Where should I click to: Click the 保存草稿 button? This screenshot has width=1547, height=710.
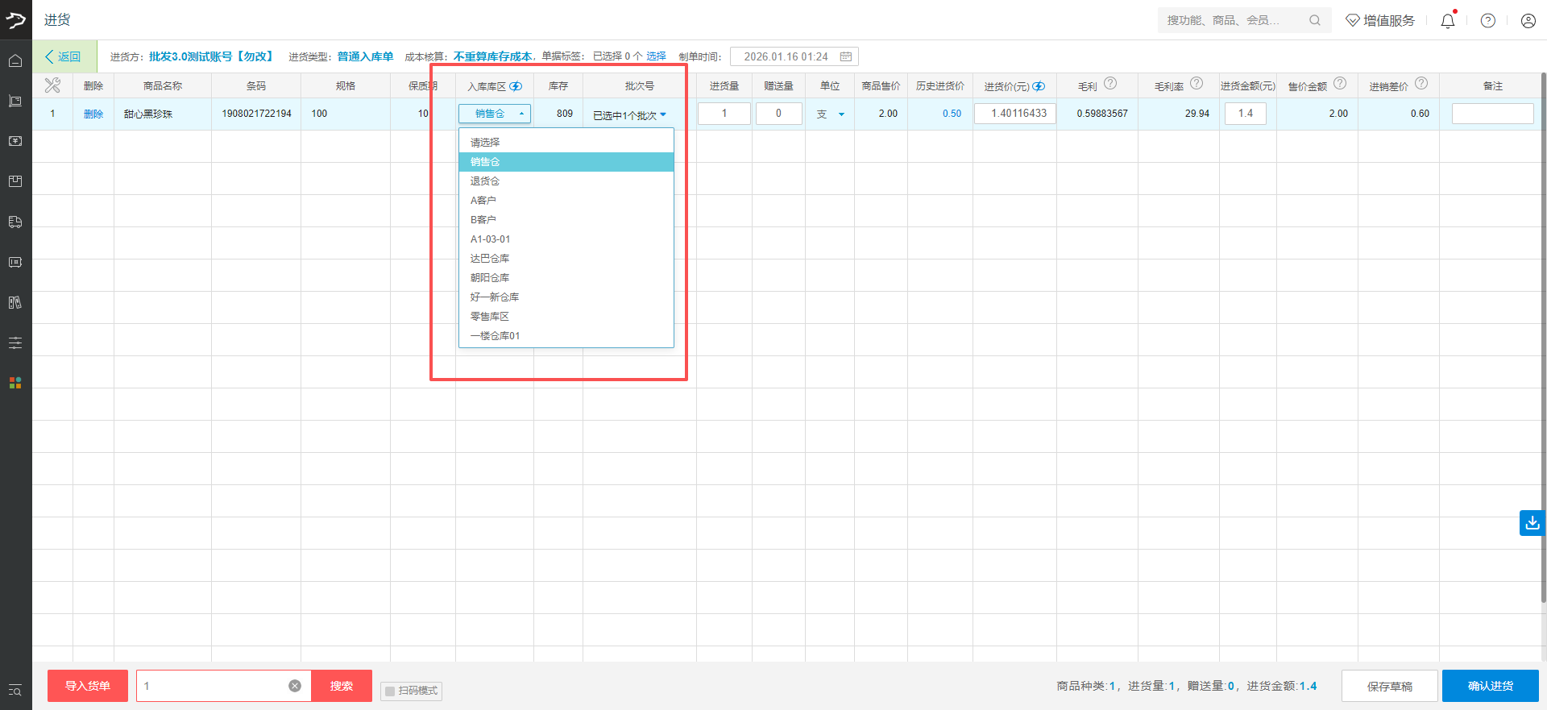tap(1389, 686)
